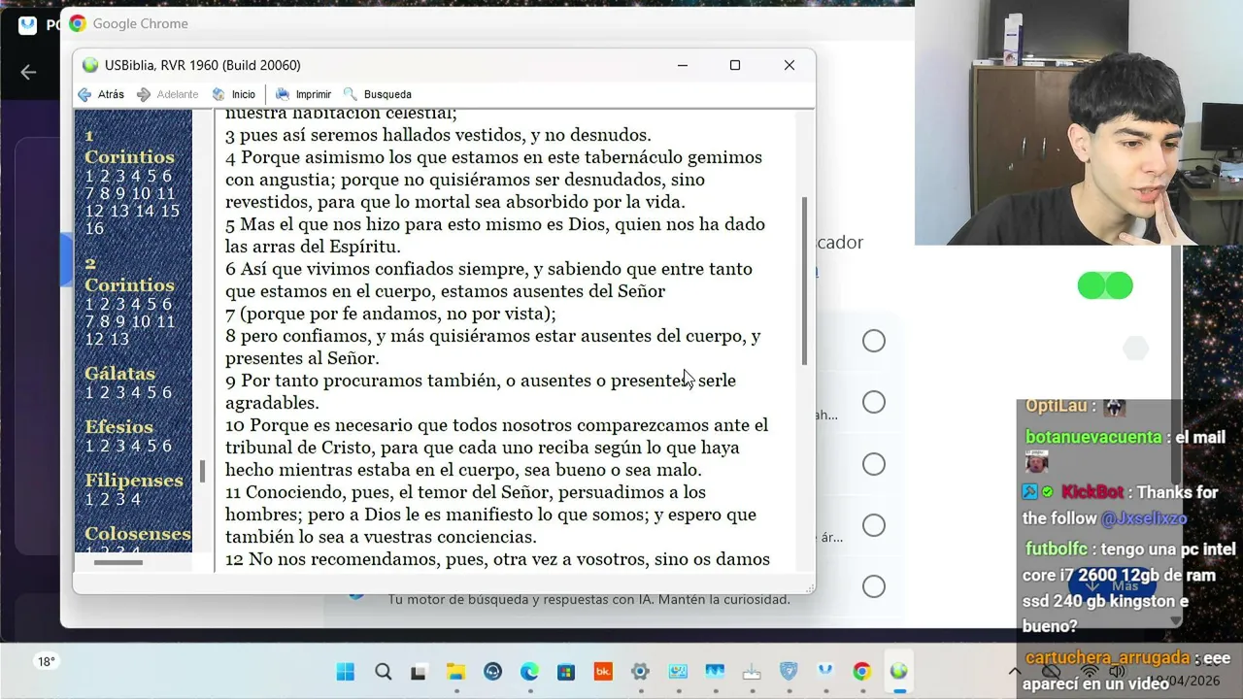Click verse '3 pues así seremos hallados vestidos'

coord(438,135)
